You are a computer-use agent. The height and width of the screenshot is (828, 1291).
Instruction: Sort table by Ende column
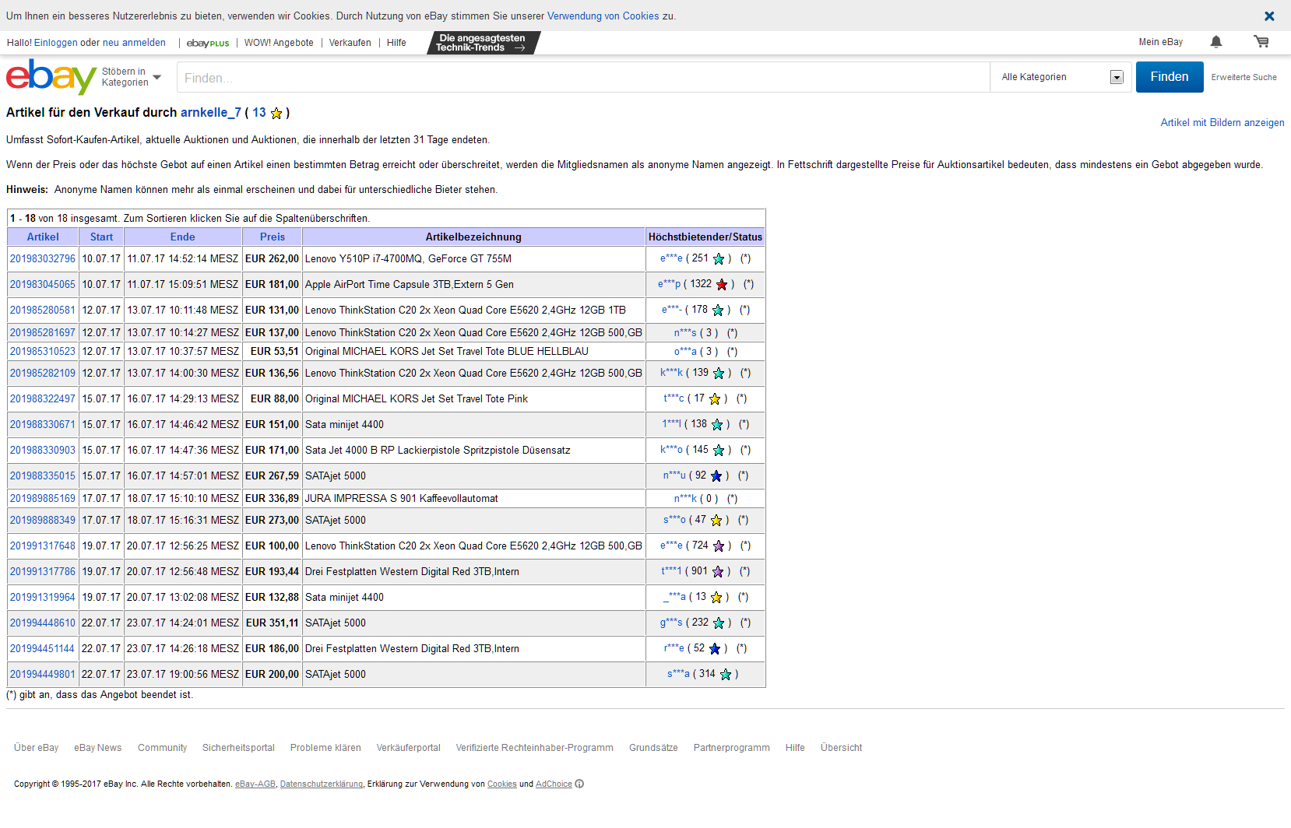click(x=183, y=237)
